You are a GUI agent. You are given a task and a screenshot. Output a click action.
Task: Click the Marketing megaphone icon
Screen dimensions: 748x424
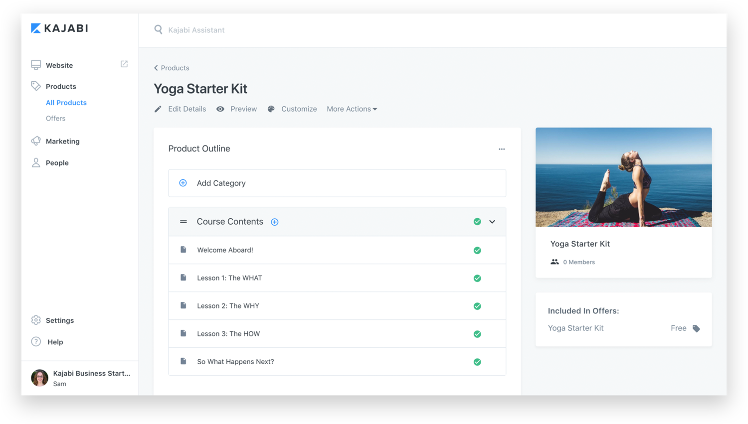(36, 141)
